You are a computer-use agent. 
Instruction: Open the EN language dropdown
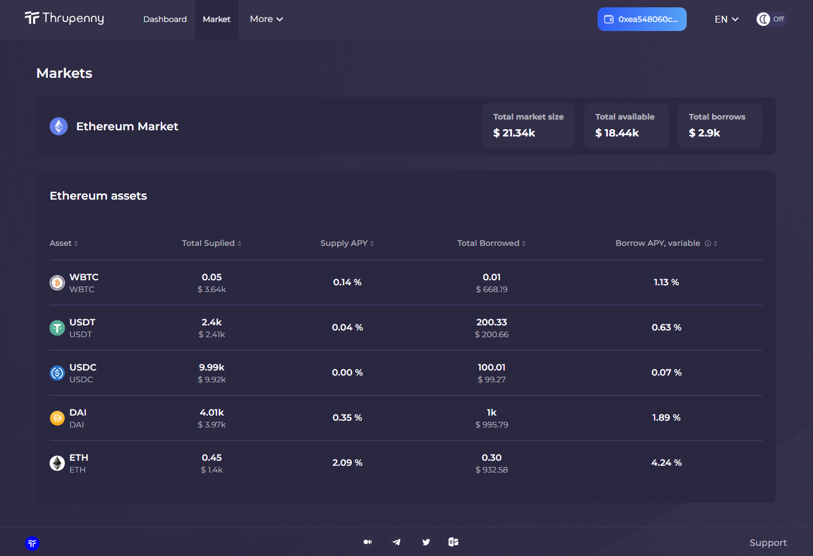click(726, 19)
